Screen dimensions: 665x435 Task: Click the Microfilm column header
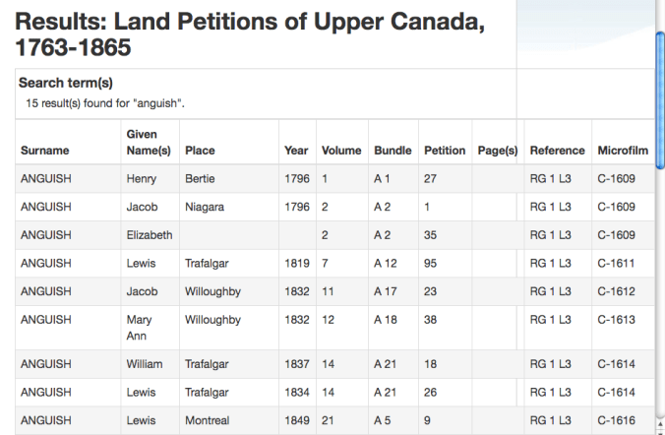coord(623,151)
